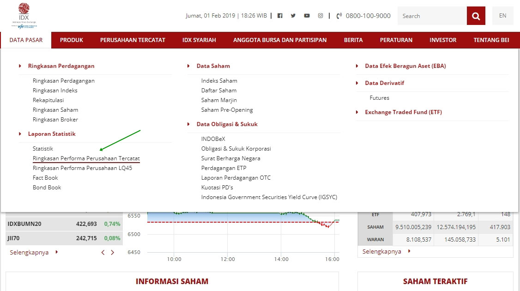Open Exchange Traded Fund (ETF) heading
The height and width of the screenshot is (291, 520).
click(403, 112)
